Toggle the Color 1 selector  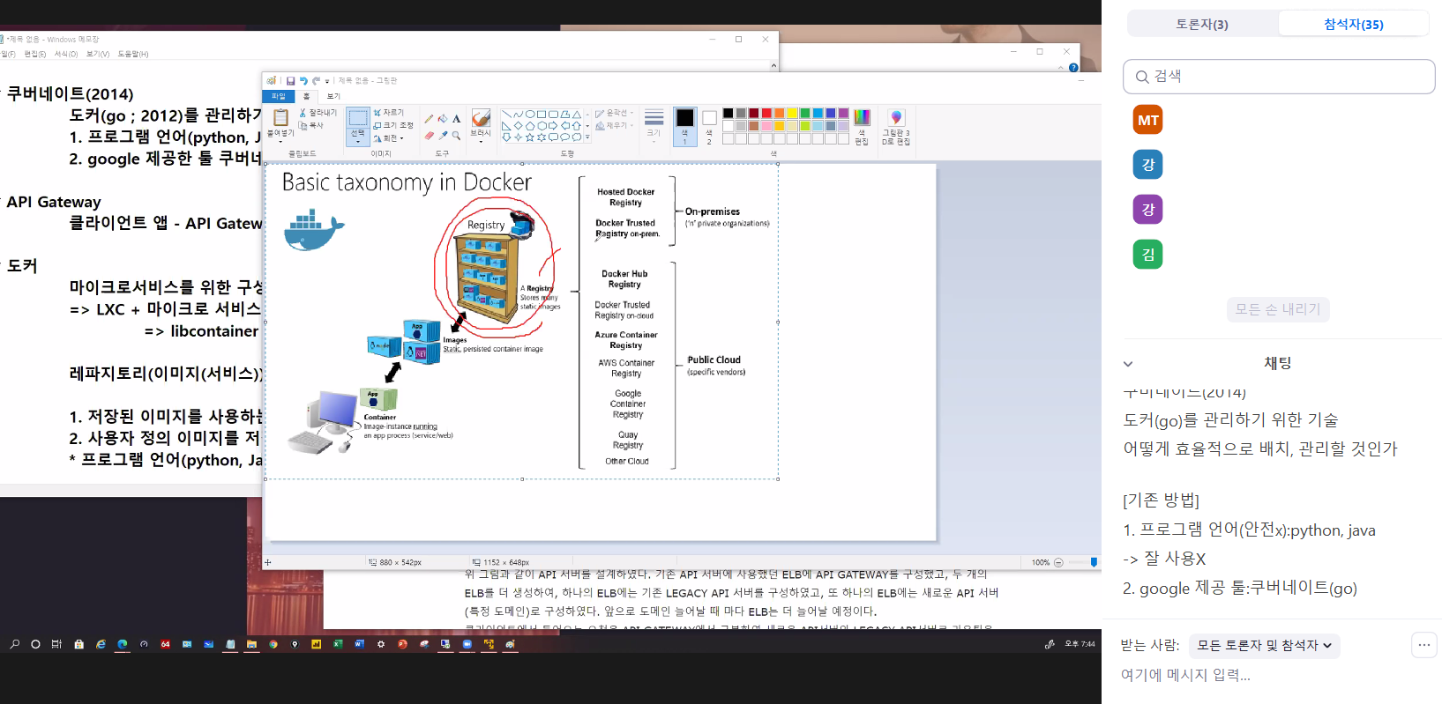click(x=684, y=126)
